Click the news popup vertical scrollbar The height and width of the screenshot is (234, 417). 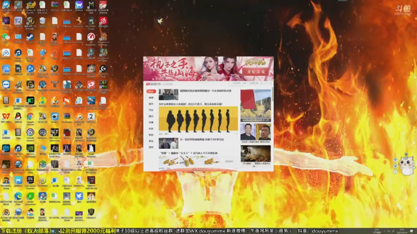[x=272, y=94]
